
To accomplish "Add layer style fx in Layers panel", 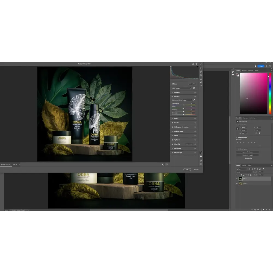I will coord(255,210).
